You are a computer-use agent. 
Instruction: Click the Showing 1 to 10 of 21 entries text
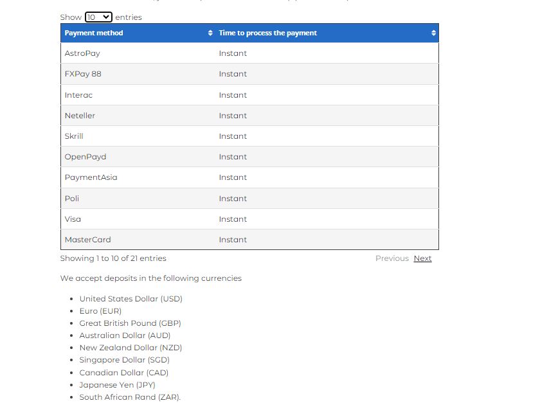[x=113, y=258]
